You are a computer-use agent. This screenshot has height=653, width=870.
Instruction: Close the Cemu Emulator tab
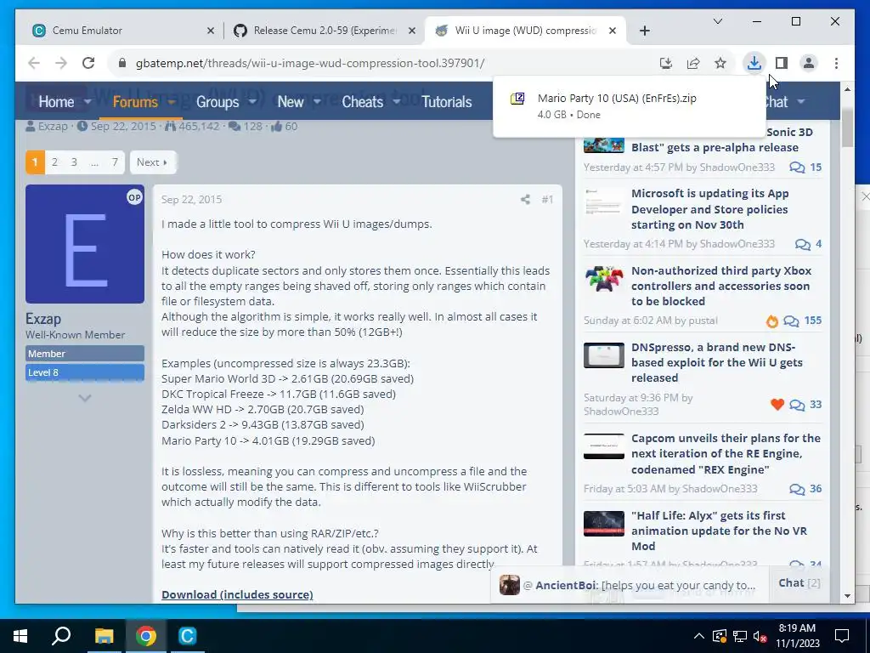(x=211, y=31)
